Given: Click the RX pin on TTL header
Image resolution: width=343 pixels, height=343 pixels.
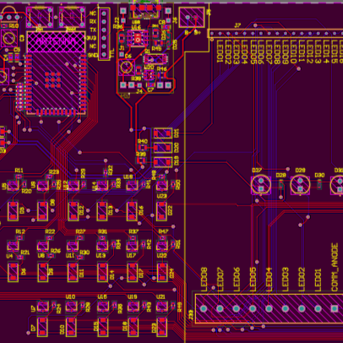Looking at the screenshot, I should tap(104, 21).
